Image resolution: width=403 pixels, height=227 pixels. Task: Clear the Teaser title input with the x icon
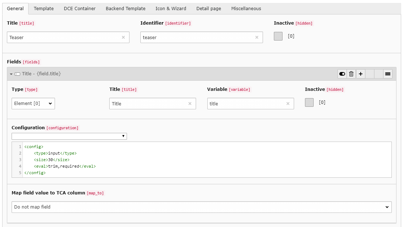123,37
